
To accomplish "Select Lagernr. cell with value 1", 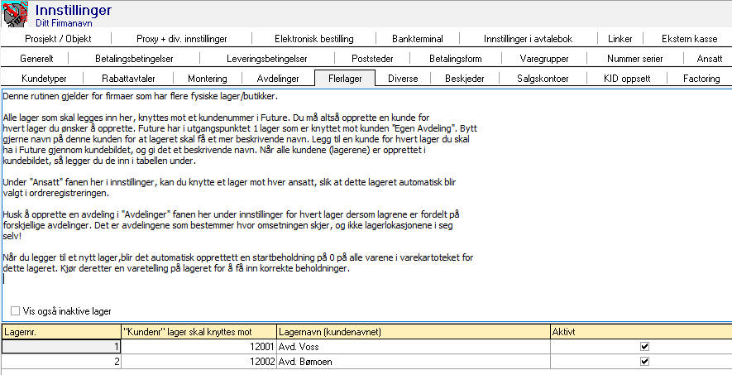I will coord(60,347).
